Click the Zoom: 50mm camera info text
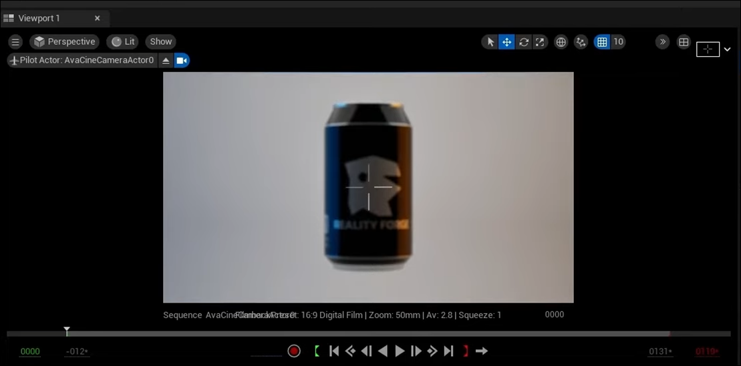The width and height of the screenshot is (741, 366). pos(393,315)
